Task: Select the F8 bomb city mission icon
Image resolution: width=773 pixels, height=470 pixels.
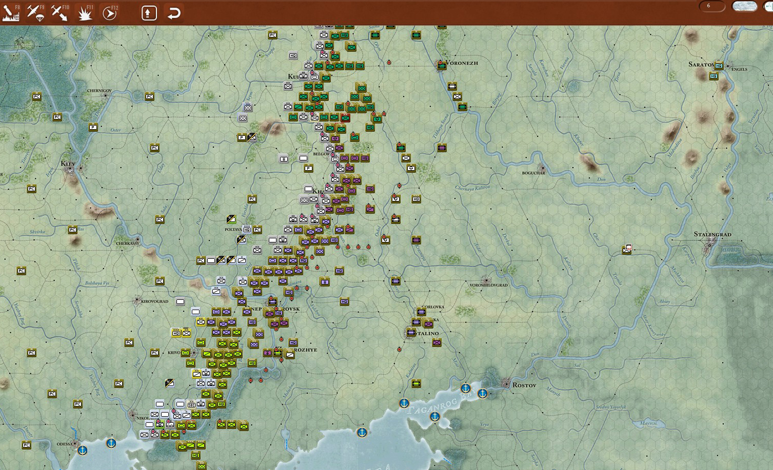Action: coord(11,13)
